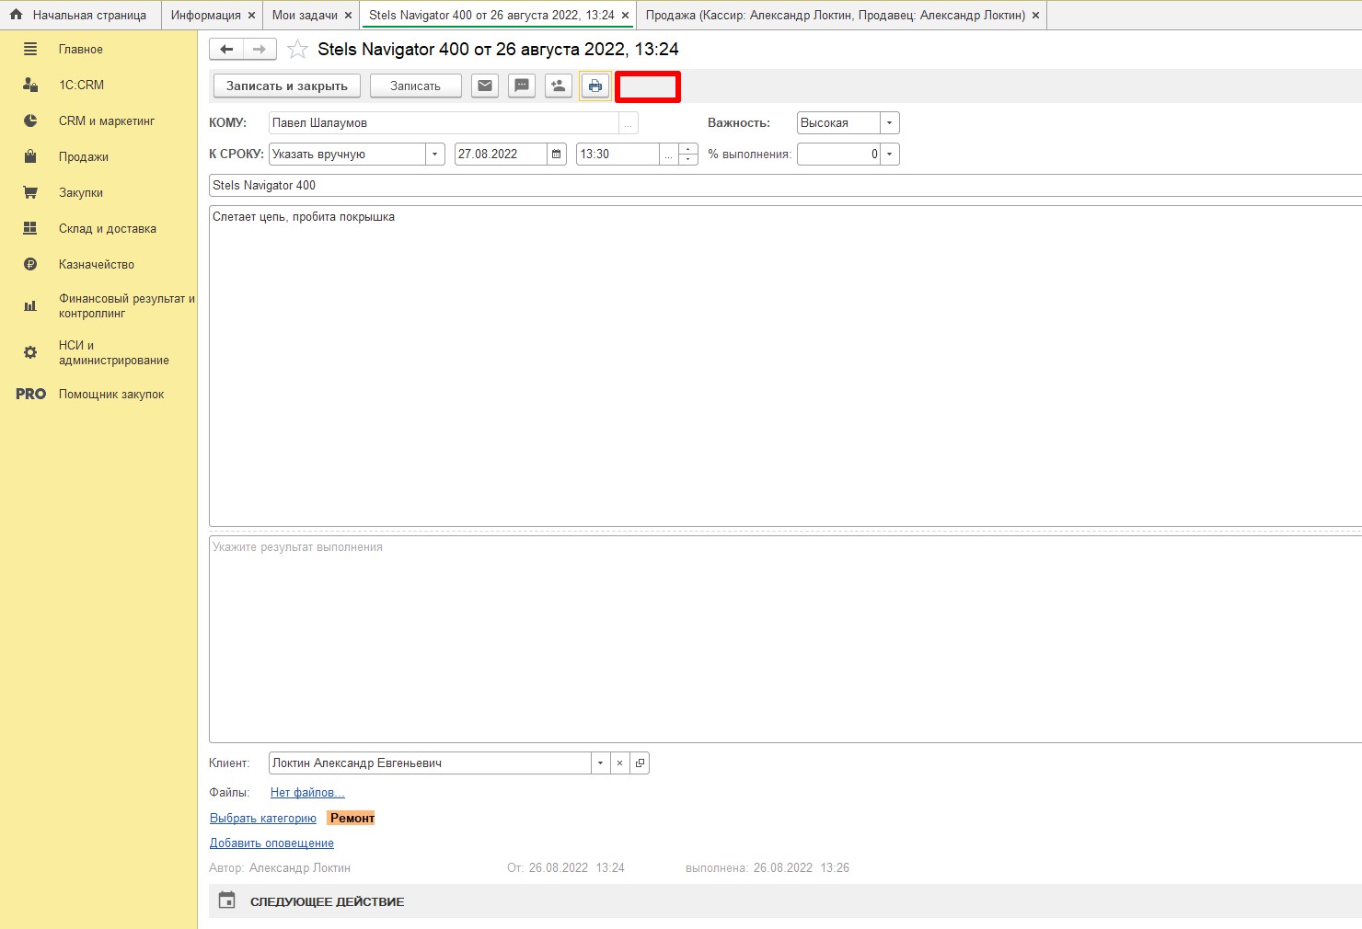Expand the Важность dropdown showing Высокая

889,123
